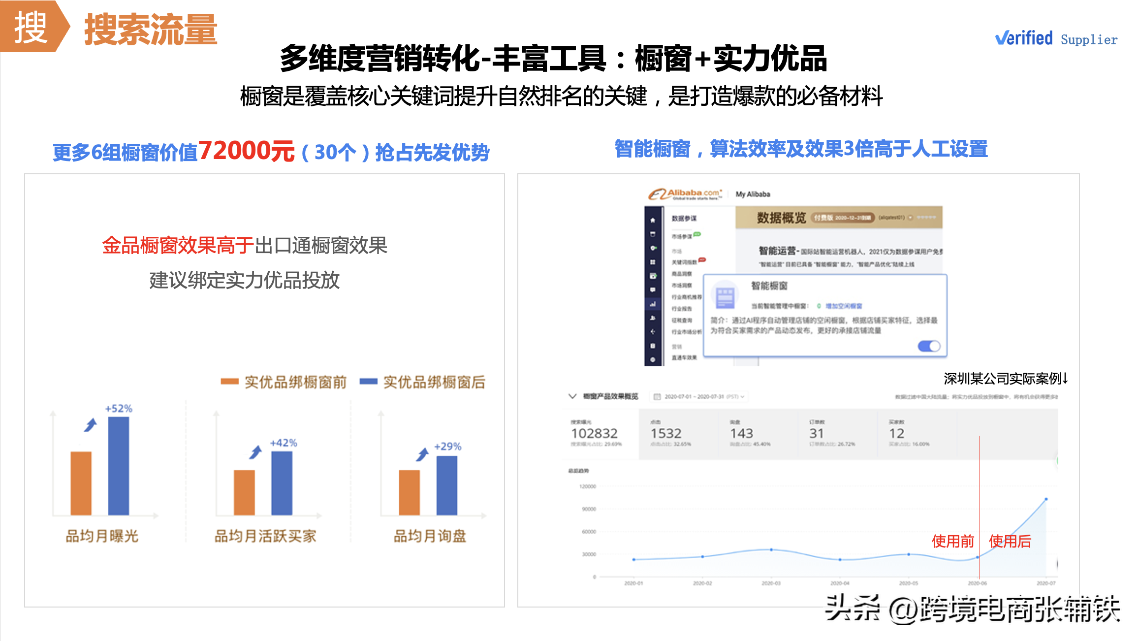Click the My Alibaba link
Image resolution: width=1139 pixels, height=641 pixels.
[753, 194]
